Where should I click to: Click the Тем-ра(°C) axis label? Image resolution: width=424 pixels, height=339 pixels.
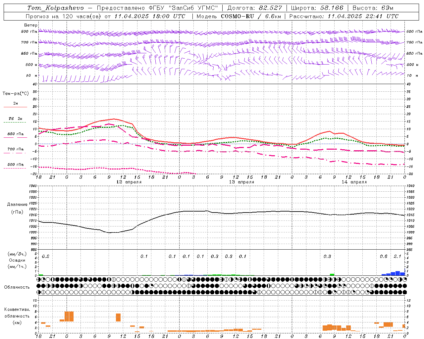[16, 94]
